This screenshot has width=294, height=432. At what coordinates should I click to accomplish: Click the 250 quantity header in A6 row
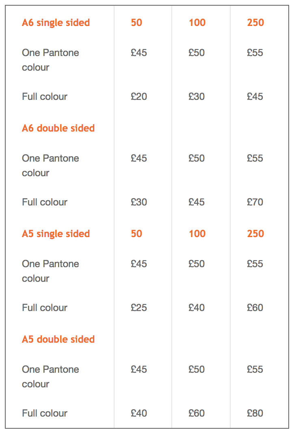tap(255, 23)
